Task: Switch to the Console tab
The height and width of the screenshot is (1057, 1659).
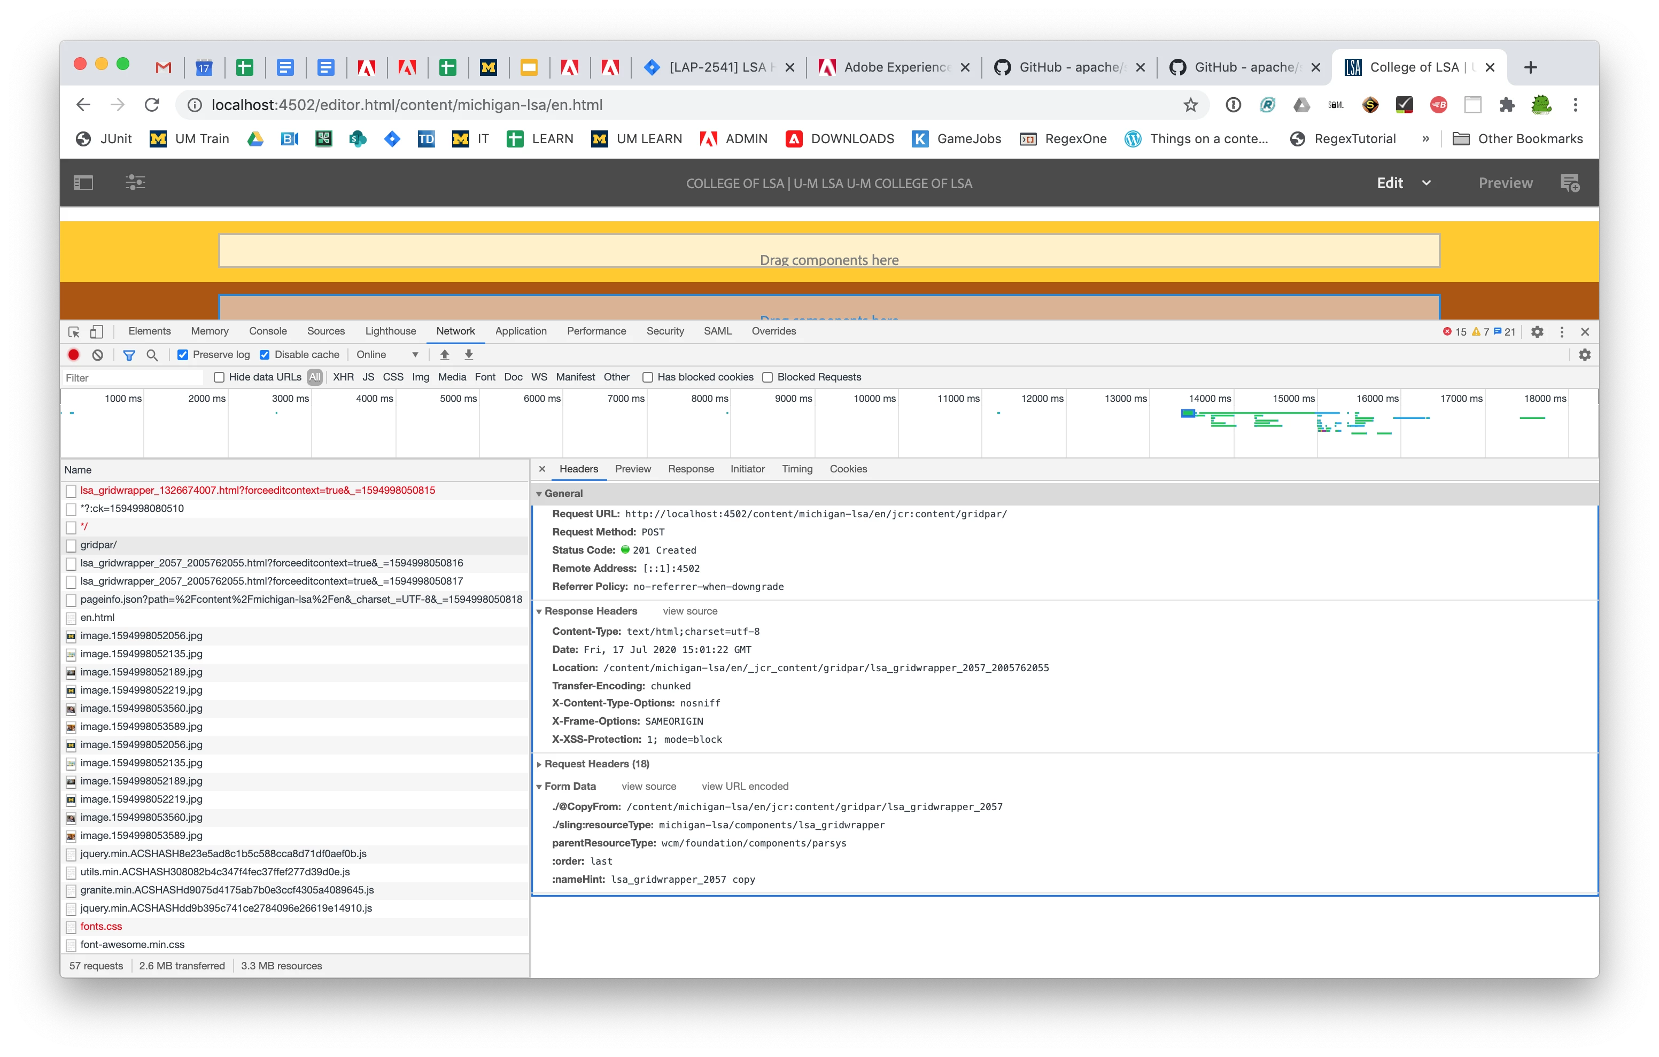Action: click(267, 331)
